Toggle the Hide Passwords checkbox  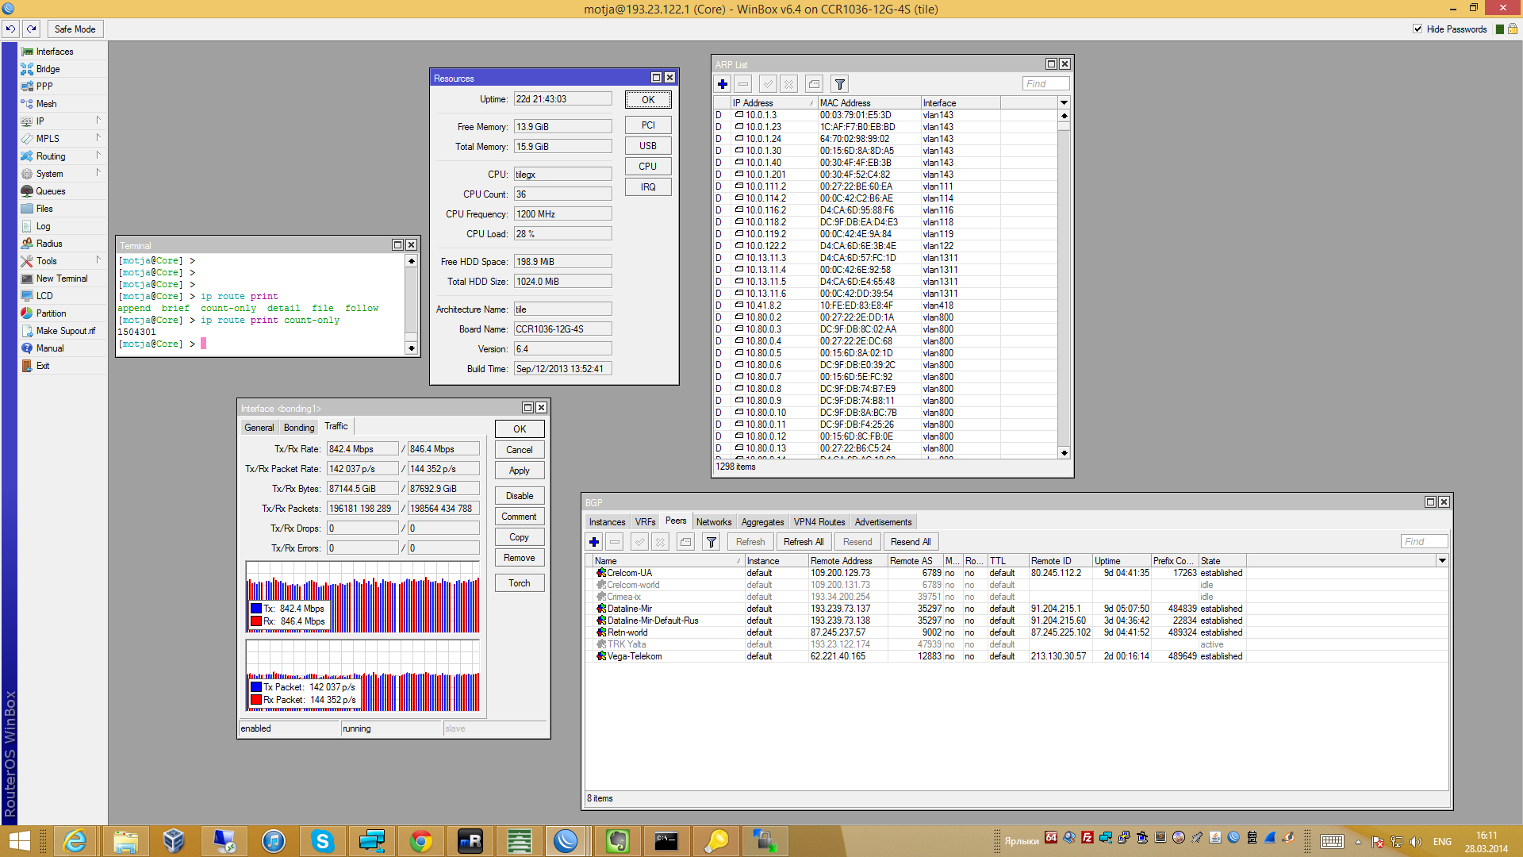pyautogui.click(x=1418, y=29)
